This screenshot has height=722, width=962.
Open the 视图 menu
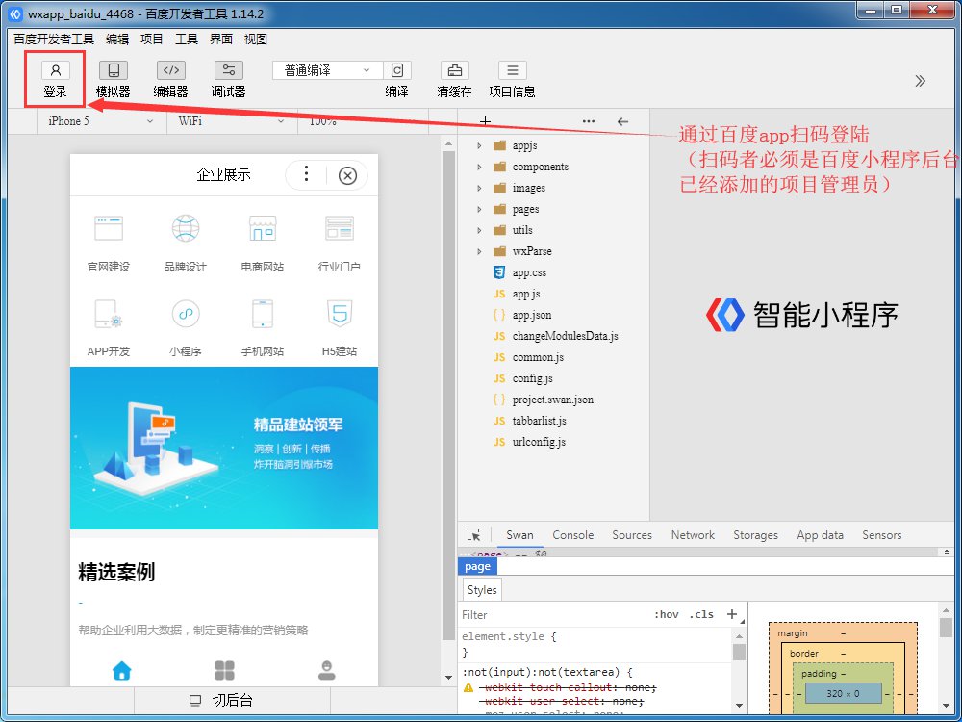click(255, 39)
